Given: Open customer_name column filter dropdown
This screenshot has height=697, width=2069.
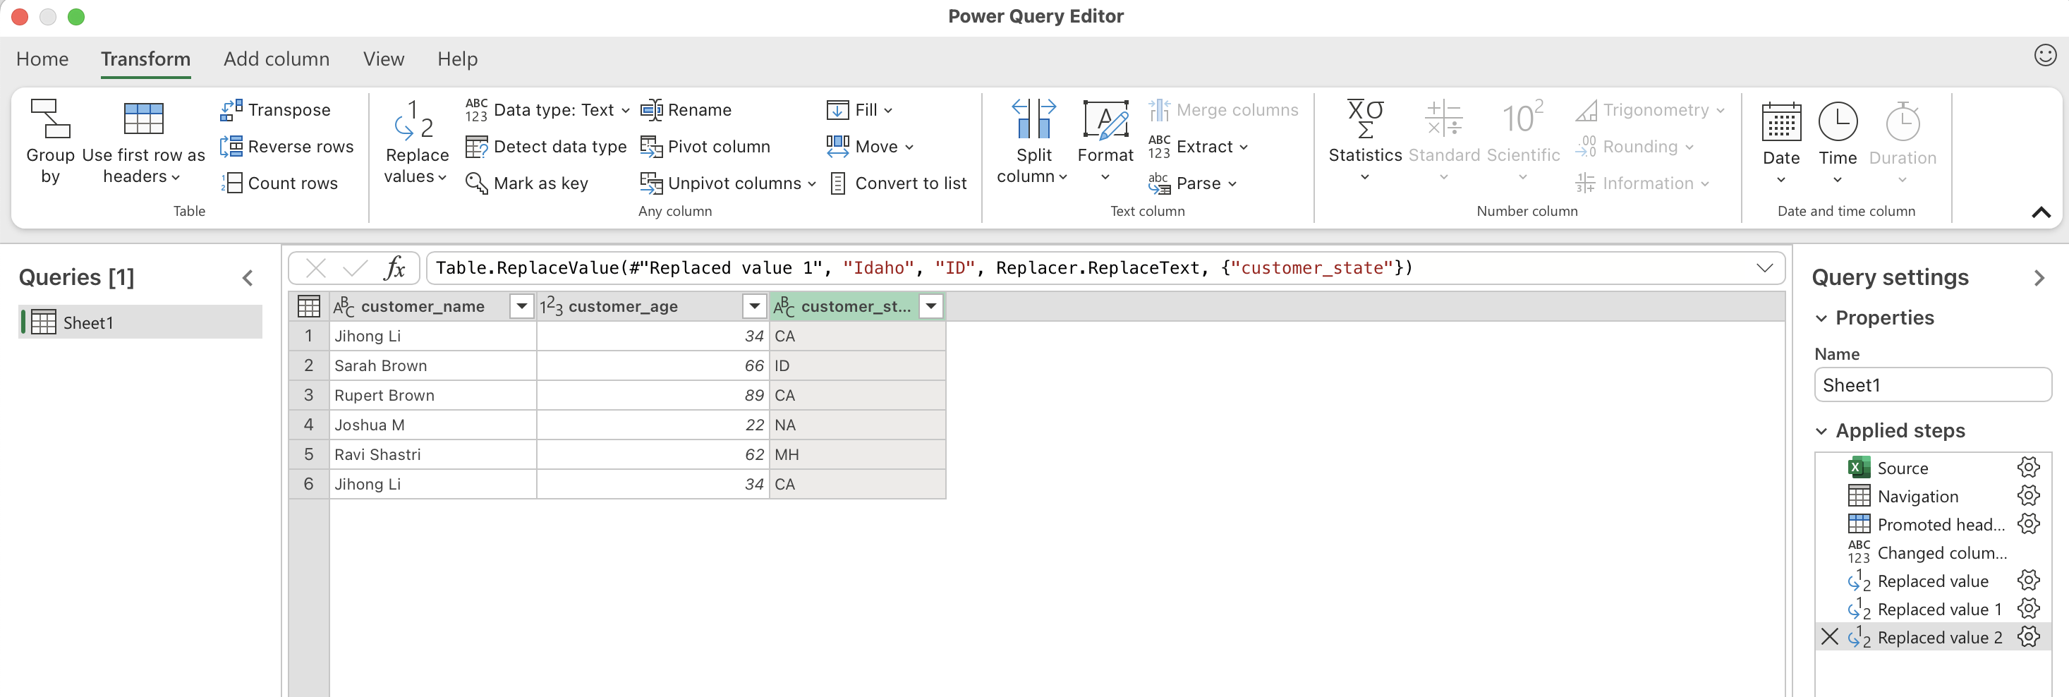Looking at the screenshot, I should [x=521, y=306].
